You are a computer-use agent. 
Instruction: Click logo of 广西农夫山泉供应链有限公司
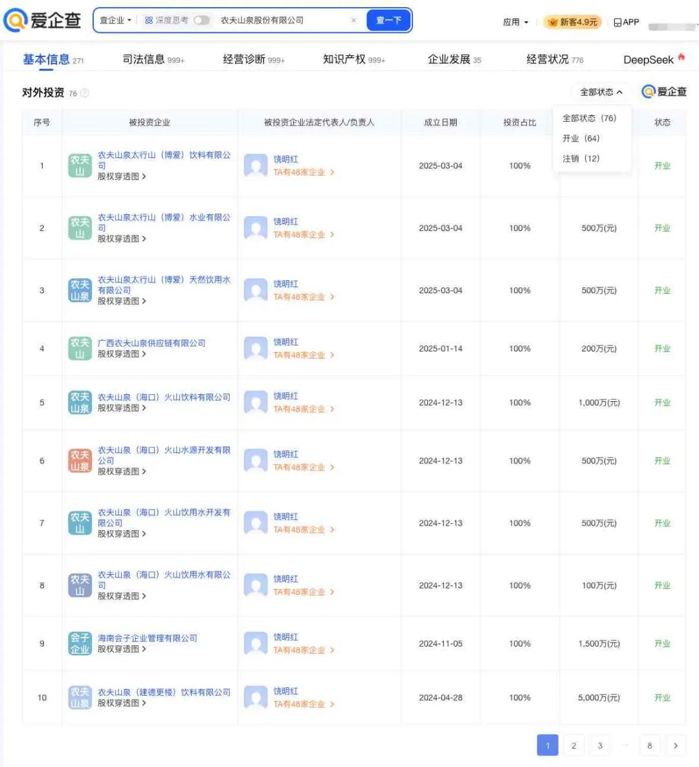[80, 348]
